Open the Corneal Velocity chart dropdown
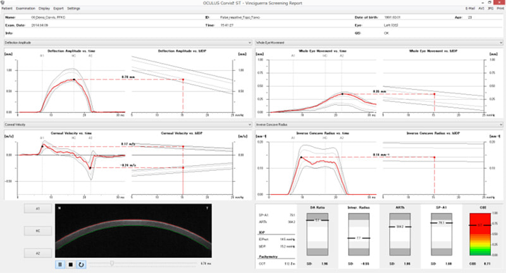 (128, 124)
